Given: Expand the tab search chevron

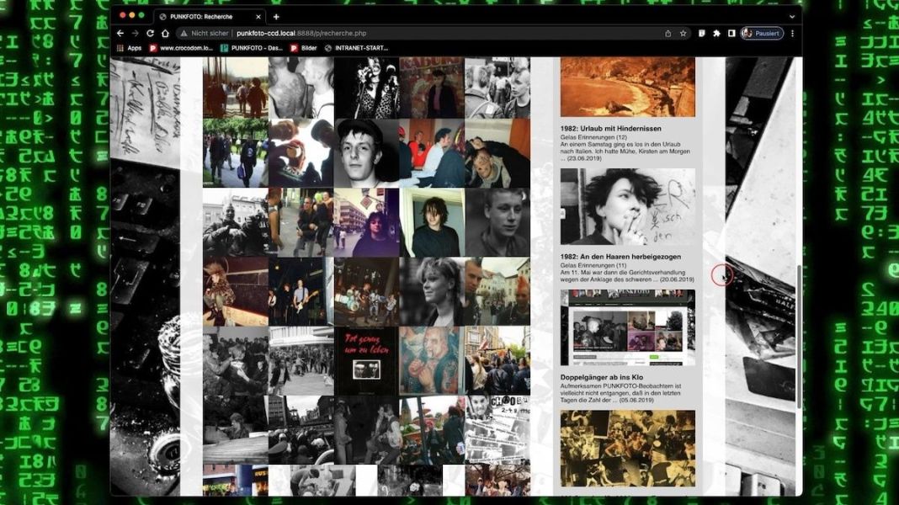Looking at the screenshot, I should tap(791, 16).
